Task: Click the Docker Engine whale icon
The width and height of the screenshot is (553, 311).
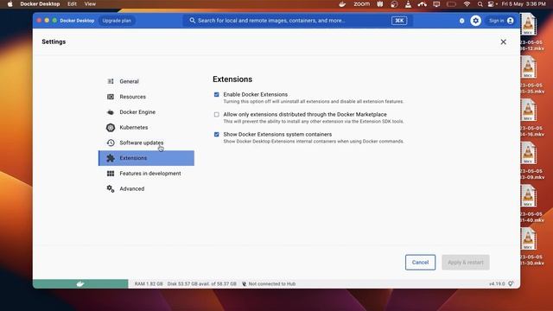Action: 111,112
